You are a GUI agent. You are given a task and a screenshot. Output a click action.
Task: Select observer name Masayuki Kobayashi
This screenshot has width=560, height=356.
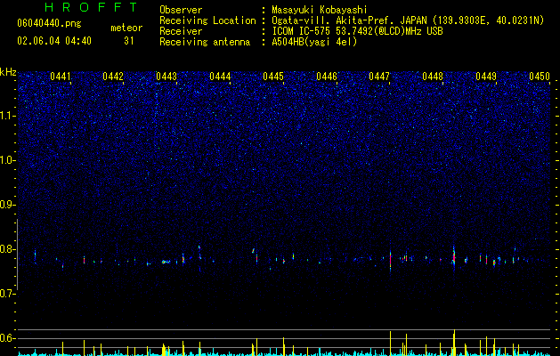(x=320, y=10)
